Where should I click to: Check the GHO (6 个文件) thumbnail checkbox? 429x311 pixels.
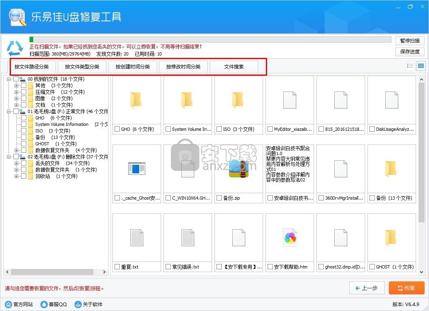click(117, 129)
